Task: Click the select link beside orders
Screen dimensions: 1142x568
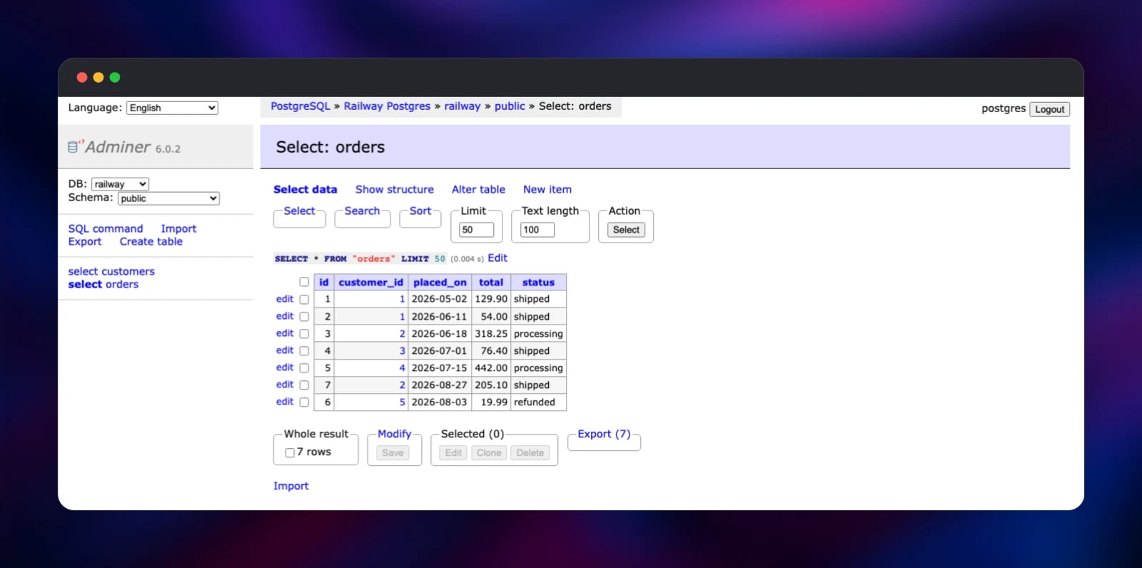Action: pos(85,285)
